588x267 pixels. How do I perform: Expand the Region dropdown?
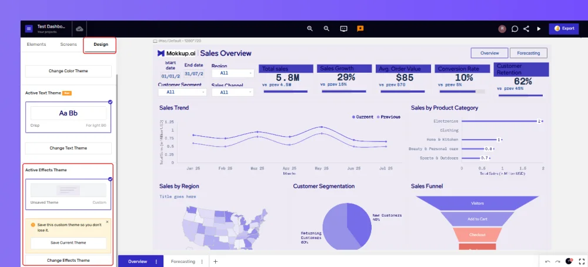point(232,73)
